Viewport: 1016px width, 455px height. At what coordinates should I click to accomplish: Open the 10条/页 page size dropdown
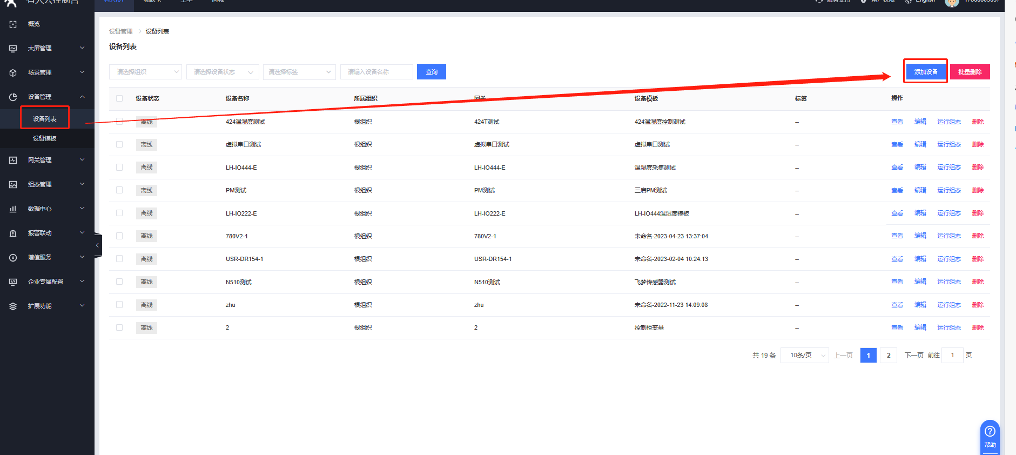pyautogui.click(x=804, y=356)
